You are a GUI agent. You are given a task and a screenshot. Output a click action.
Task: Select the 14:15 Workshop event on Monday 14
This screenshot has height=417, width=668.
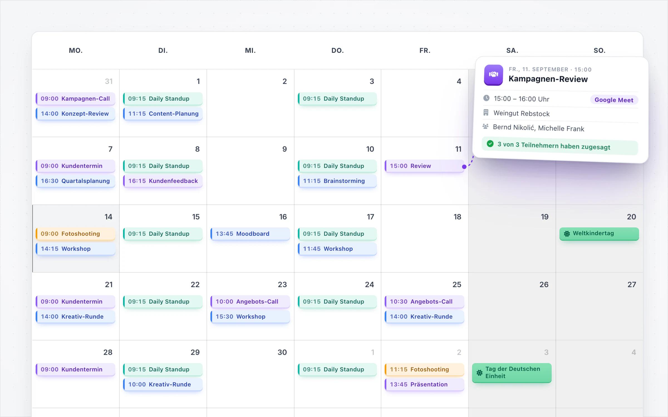click(75, 249)
